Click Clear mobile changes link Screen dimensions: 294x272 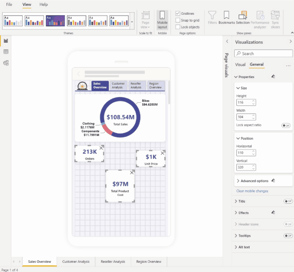(252, 191)
